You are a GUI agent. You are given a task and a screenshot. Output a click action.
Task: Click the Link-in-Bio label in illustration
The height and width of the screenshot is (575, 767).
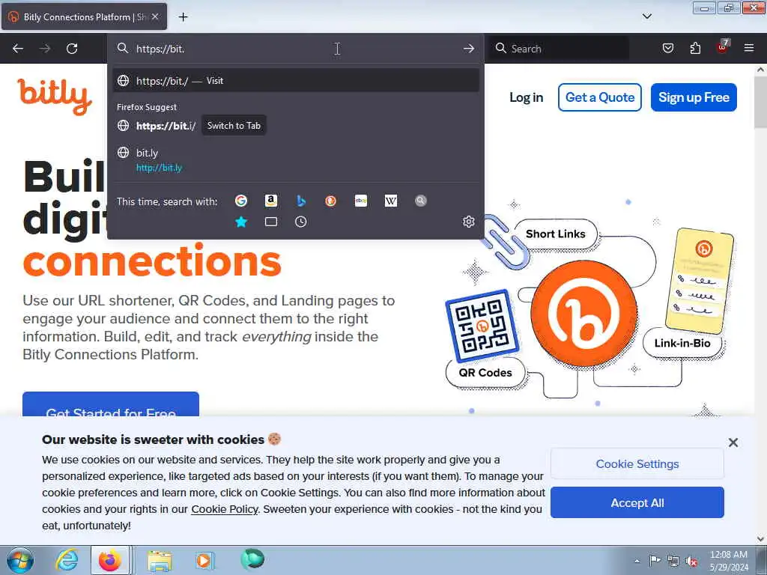tap(682, 343)
